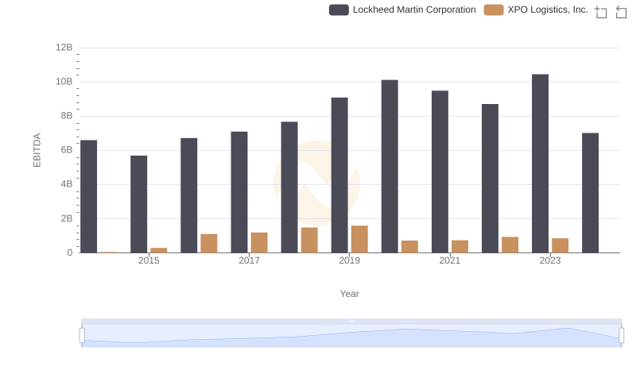Toggle XPO Logistics, Inc. legend series
The image size is (636, 366).
pos(536,10)
